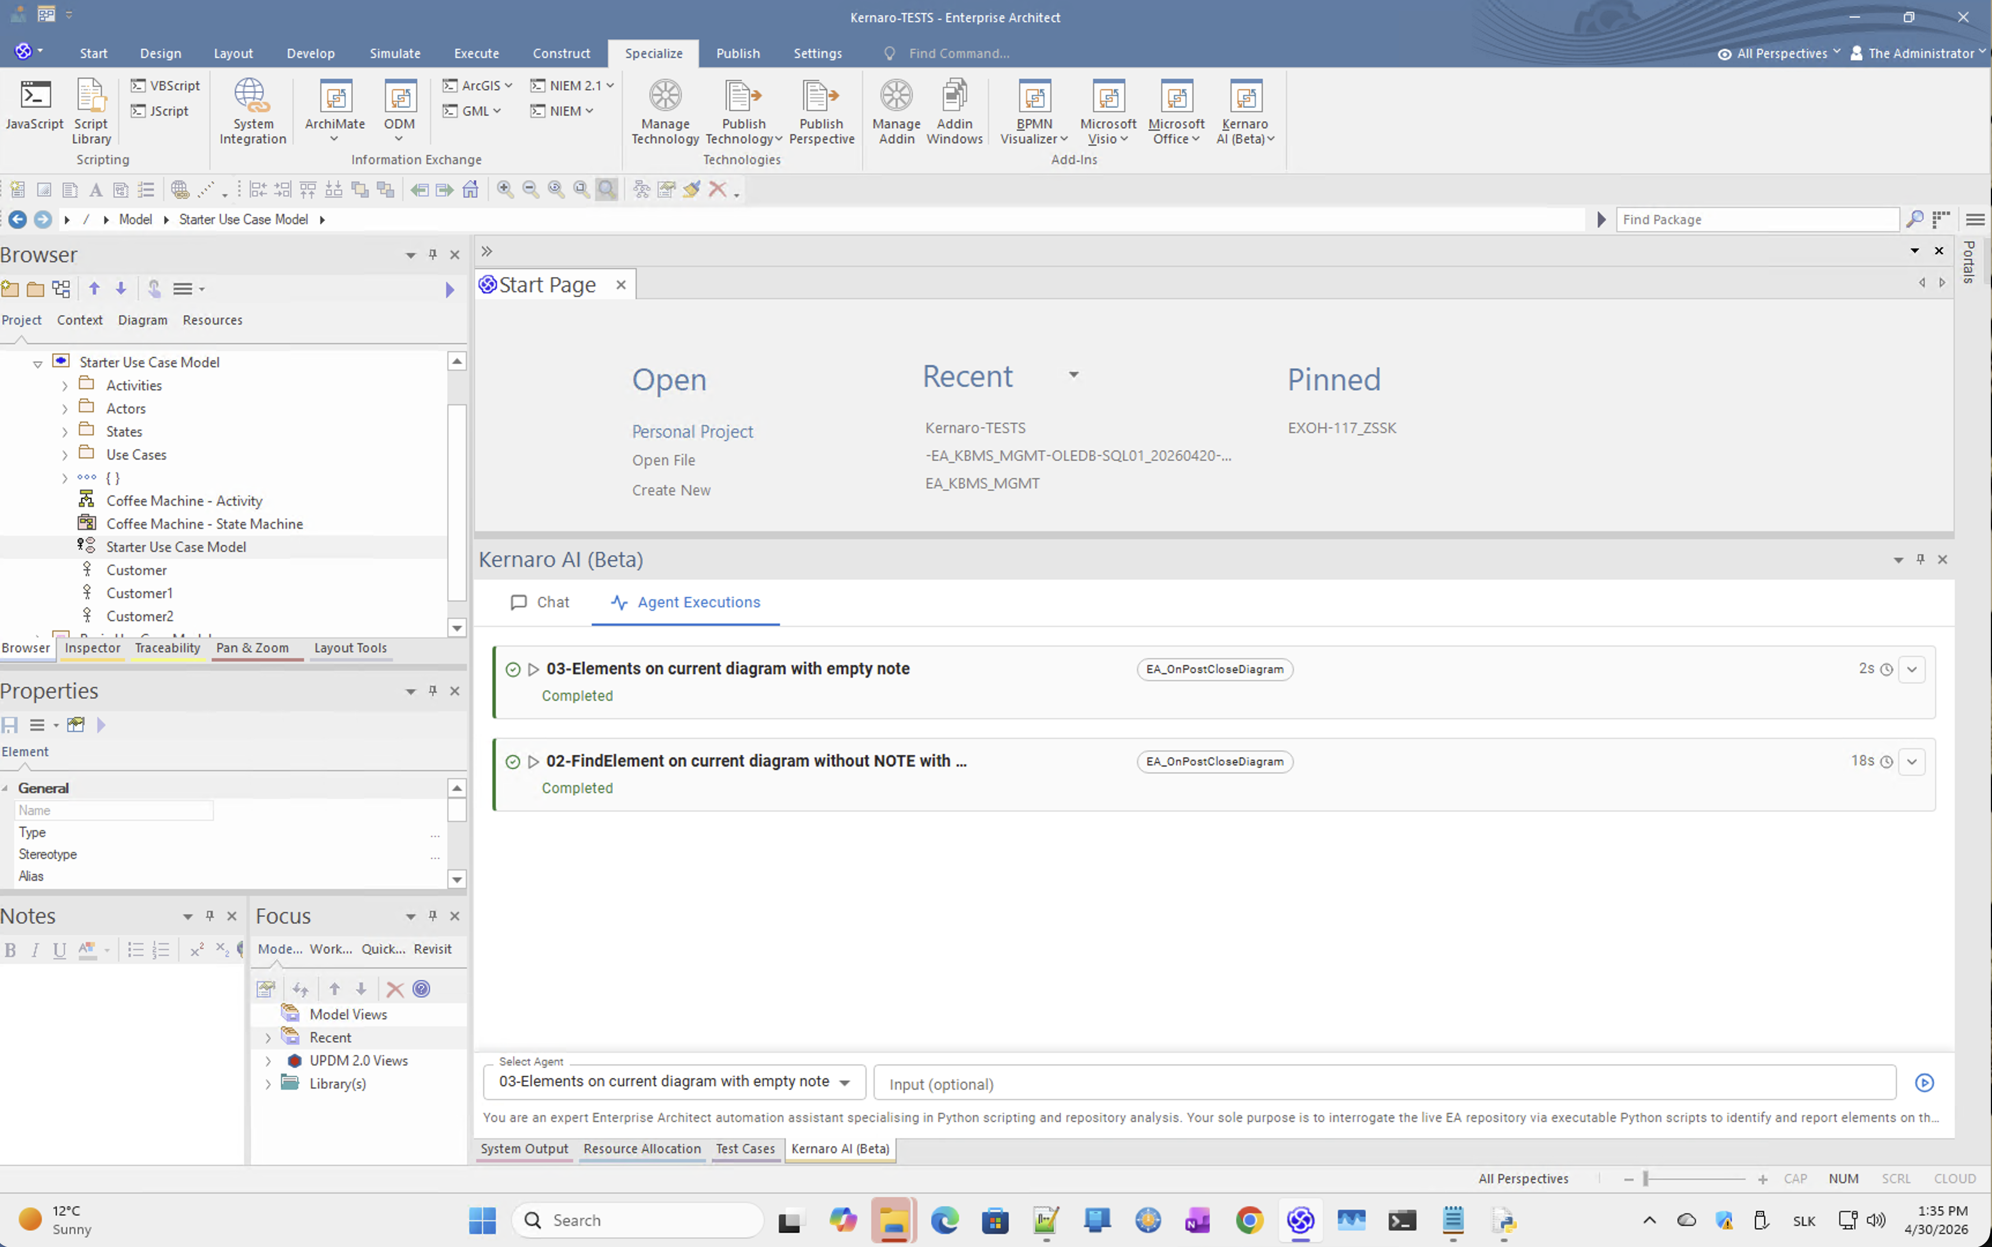Expand the Actors package
1992x1247 pixels.
point(64,409)
